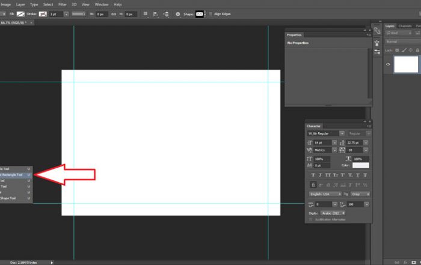The height and width of the screenshot is (265, 421).
Task: Open the tracking -10 dropdown
Action: tap(366, 150)
